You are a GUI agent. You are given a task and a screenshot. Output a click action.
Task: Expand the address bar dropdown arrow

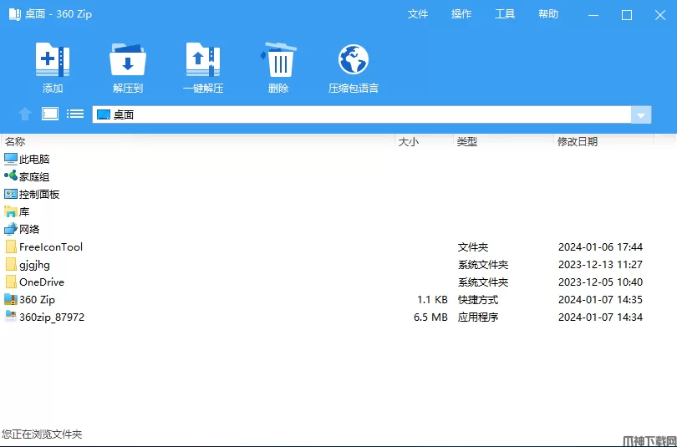641,115
